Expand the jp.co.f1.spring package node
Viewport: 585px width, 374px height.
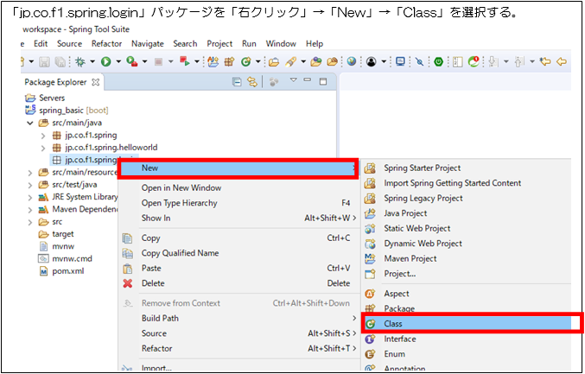[x=44, y=136]
